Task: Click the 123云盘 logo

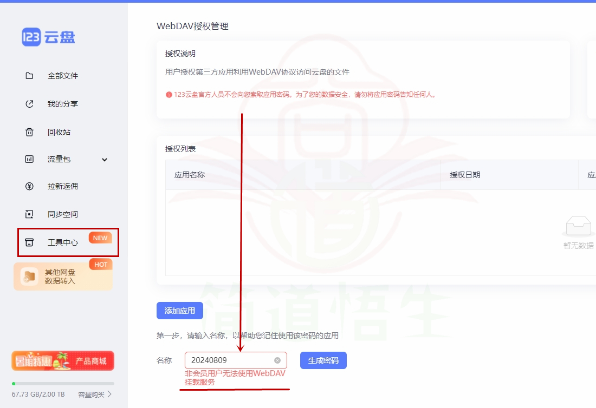Action: 48,37
